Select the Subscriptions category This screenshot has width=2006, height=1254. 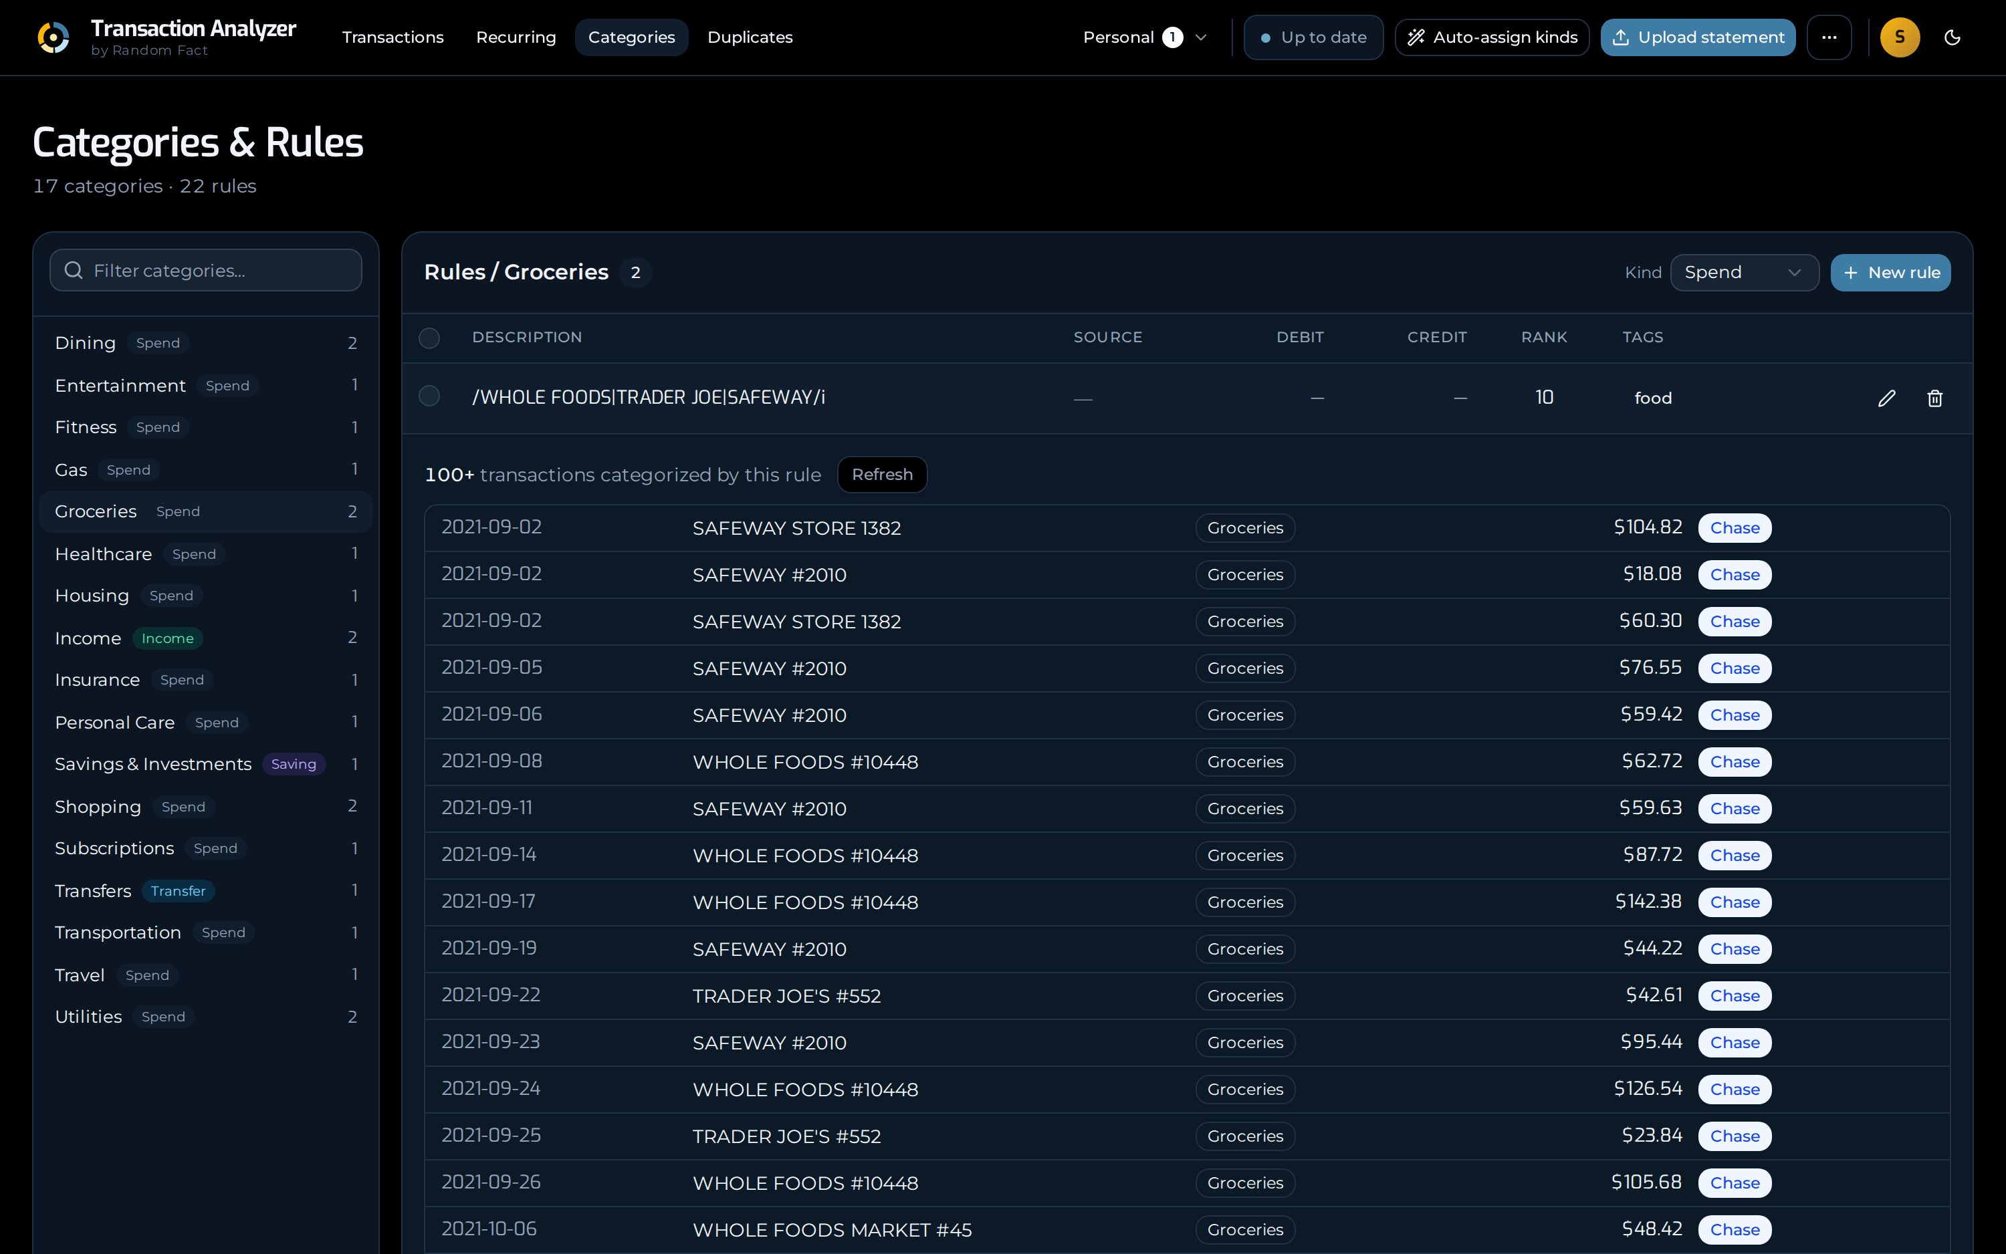tap(206, 848)
